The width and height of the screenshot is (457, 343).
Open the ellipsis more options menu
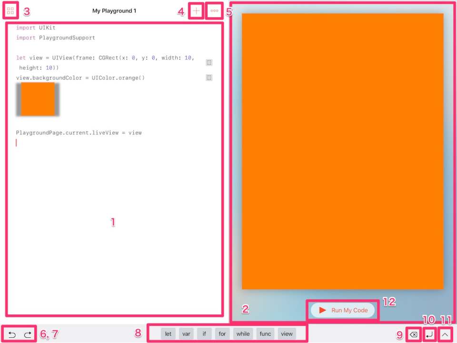click(214, 10)
